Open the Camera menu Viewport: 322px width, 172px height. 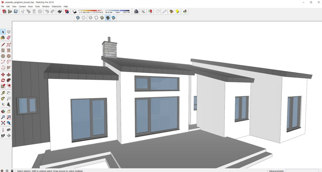click(x=22, y=6)
